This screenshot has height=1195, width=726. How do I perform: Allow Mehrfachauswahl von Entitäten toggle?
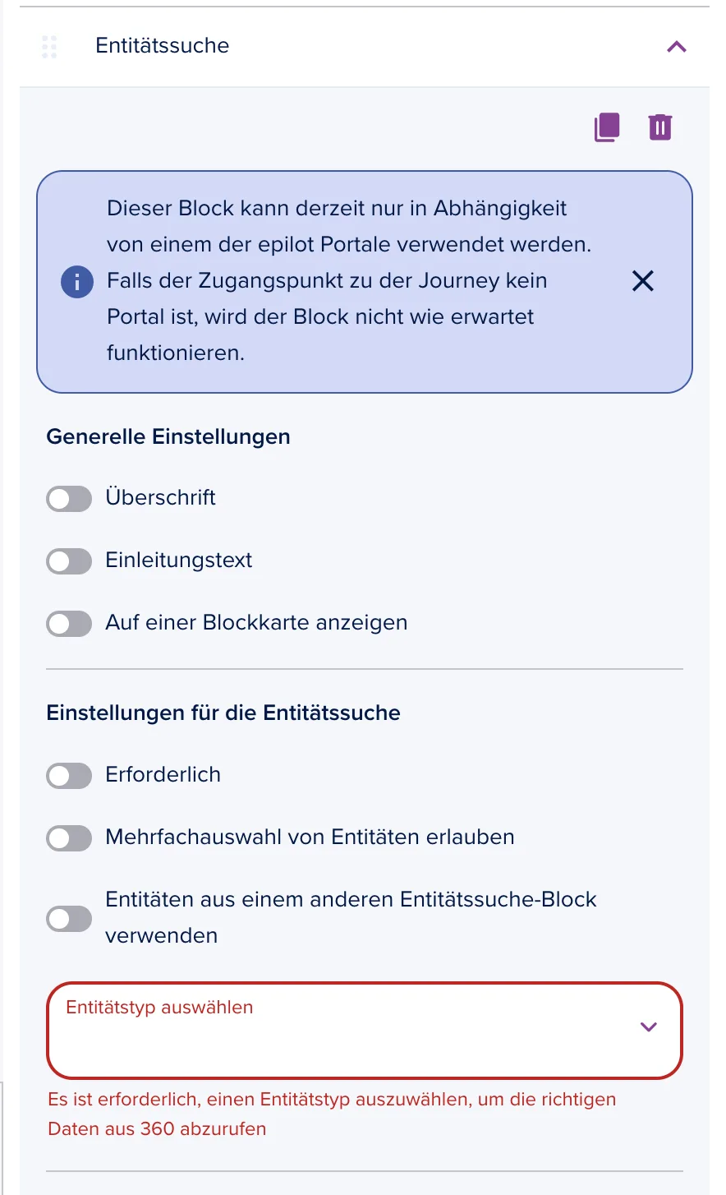pyautogui.click(x=69, y=837)
